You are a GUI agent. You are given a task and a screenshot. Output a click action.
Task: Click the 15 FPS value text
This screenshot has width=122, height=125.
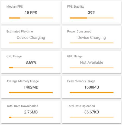31,13
